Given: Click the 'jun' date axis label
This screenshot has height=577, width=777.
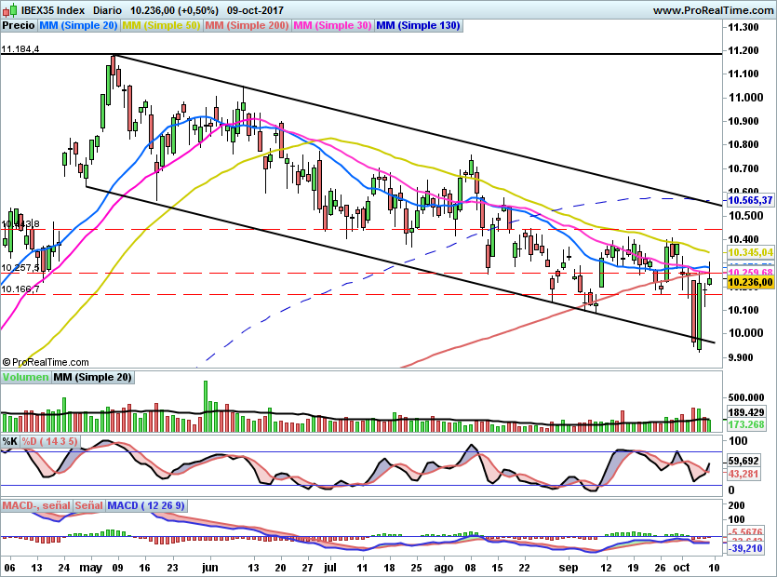Looking at the screenshot, I should click(x=210, y=568).
